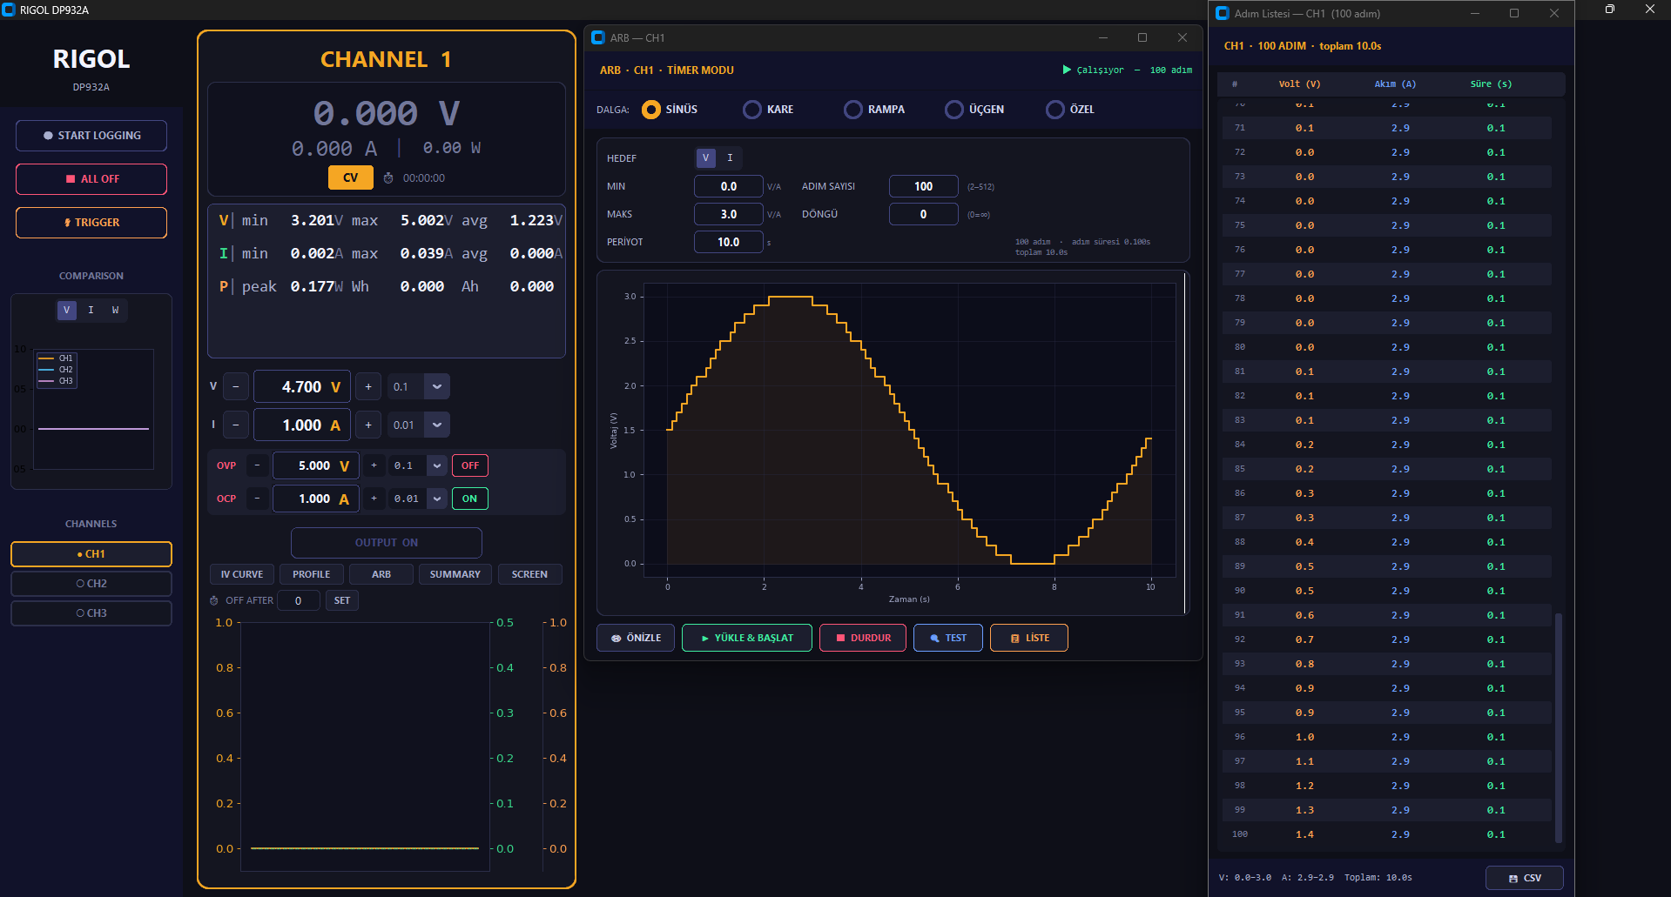Click the minus icon for current setpoint
The height and width of the screenshot is (897, 1671).
tap(236, 425)
